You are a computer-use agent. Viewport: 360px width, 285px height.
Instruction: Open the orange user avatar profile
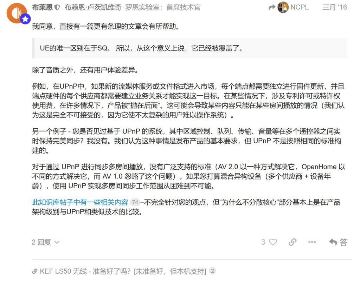[17, 13]
